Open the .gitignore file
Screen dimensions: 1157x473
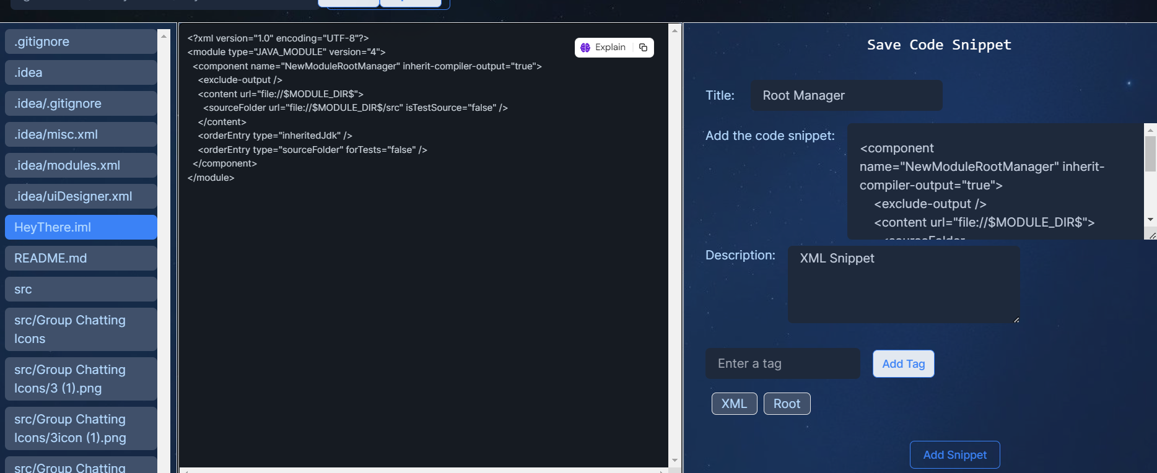tap(81, 41)
